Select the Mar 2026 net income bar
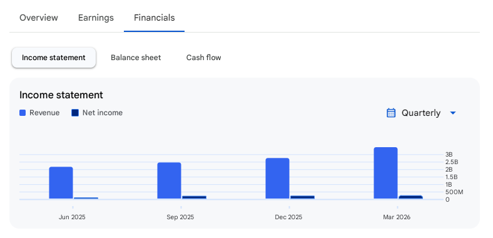 410,197
